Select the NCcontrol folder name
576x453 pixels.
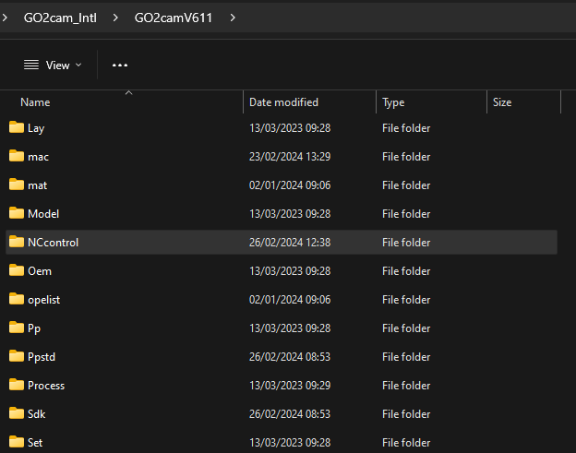coord(54,243)
